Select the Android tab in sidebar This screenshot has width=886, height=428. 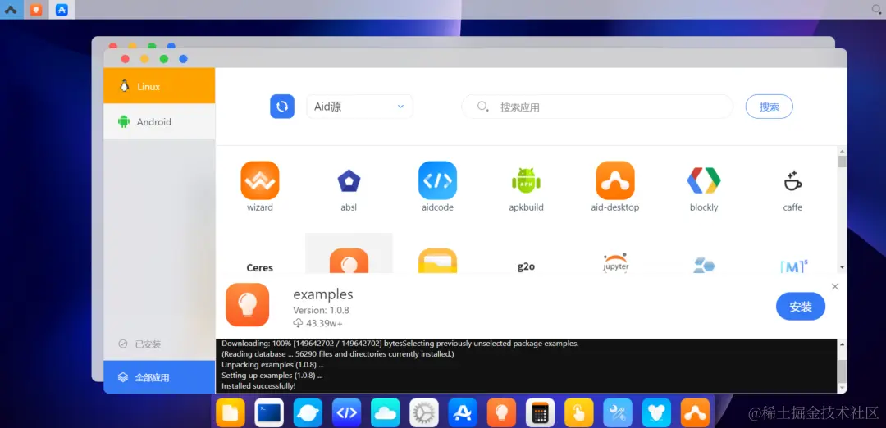(x=159, y=121)
